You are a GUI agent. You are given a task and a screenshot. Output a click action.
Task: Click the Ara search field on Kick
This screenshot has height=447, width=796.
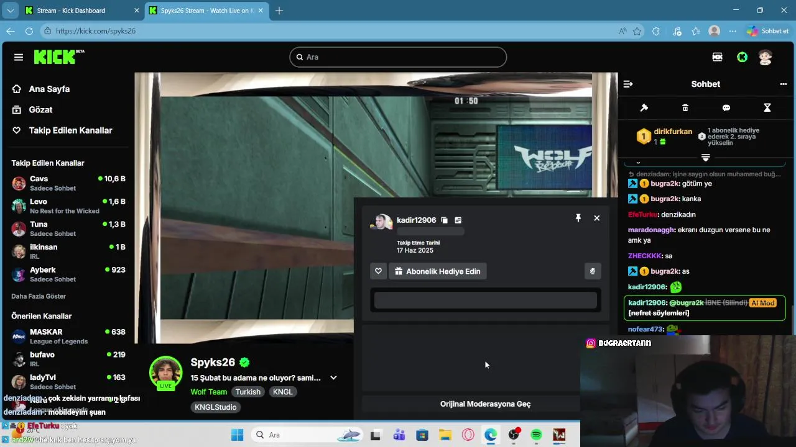coord(398,57)
